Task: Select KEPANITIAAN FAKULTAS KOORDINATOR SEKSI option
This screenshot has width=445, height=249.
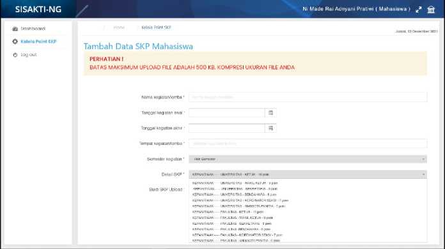Action: [237, 235]
